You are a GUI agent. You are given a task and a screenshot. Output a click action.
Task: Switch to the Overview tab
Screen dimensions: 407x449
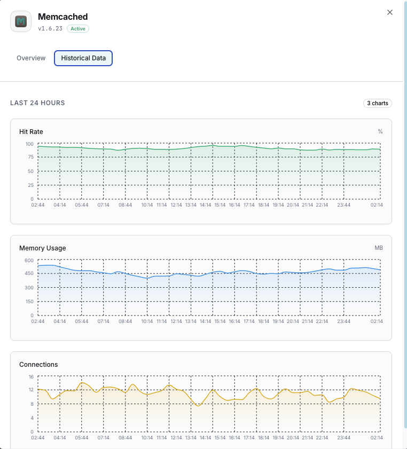(30, 58)
